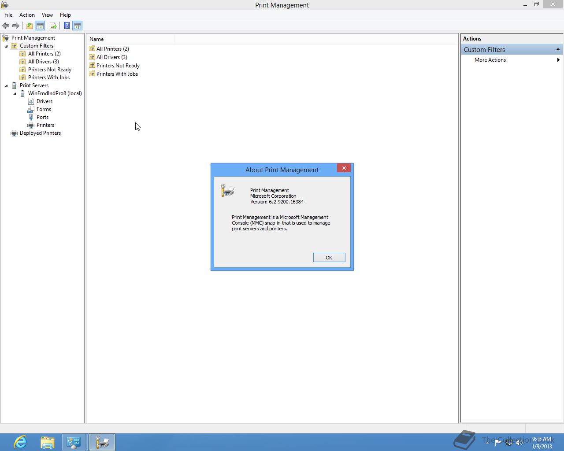The width and height of the screenshot is (564, 451).
Task: Select the Print Servers tree node
Action: [34, 85]
